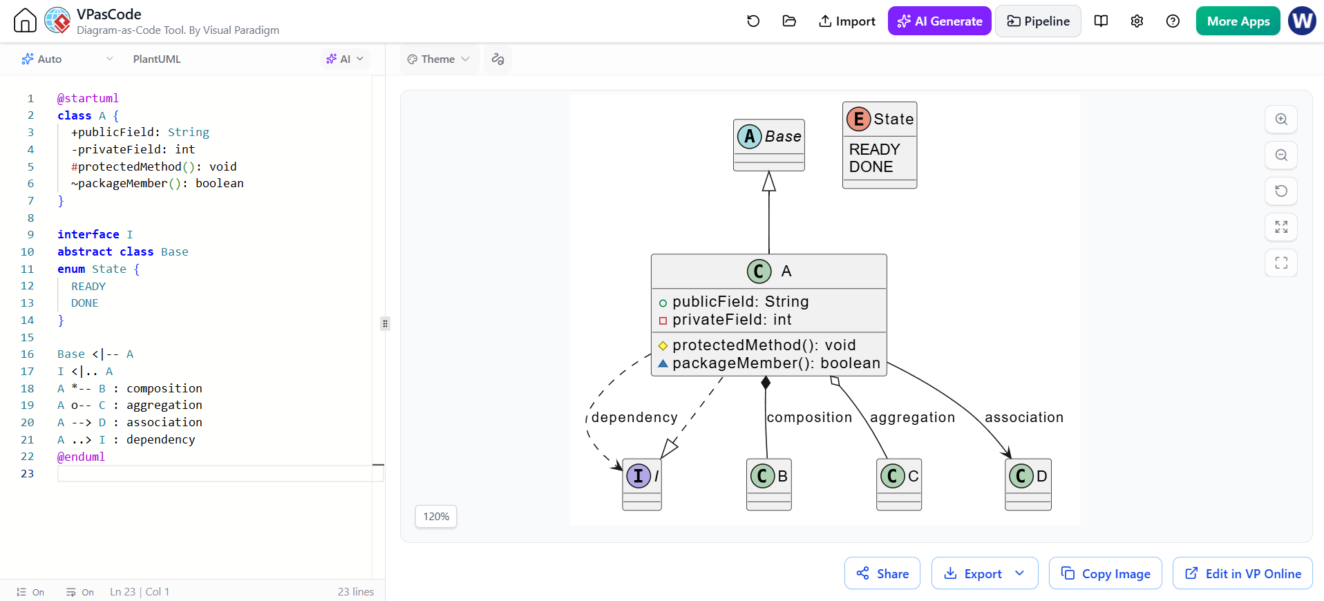Image resolution: width=1324 pixels, height=601 pixels.
Task: Reset the diagram zoom
Action: click(x=1281, y=191)
